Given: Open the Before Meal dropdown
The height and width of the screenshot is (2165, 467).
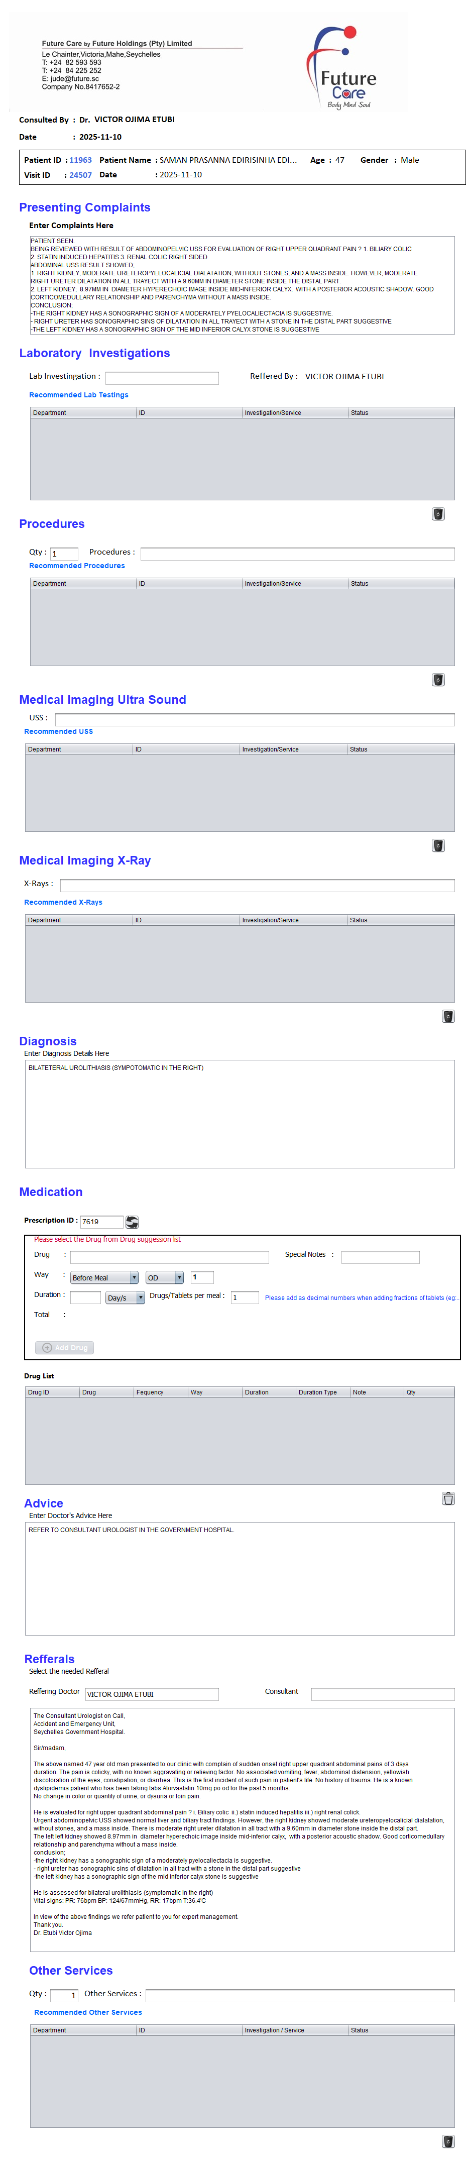Looking at the screenshot, I should click(104, 1276).
